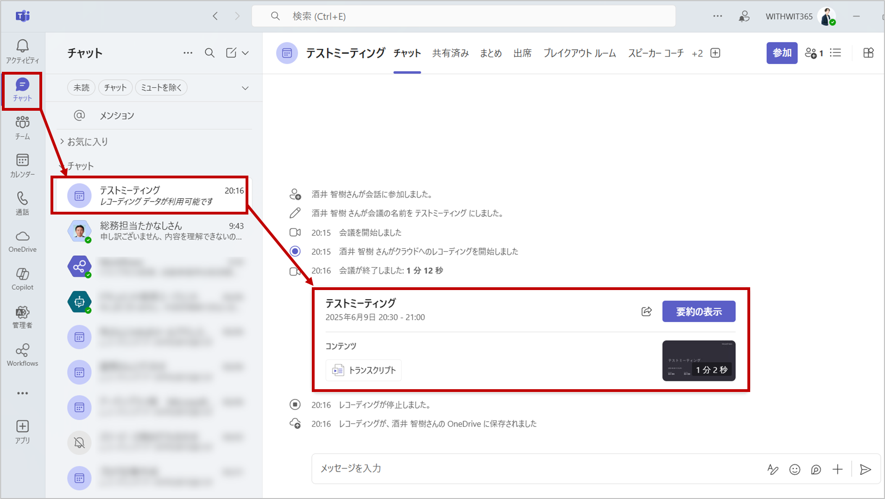Open the アクティビティ panel
The image size is (885, 499).
click(x=22, y=51)
